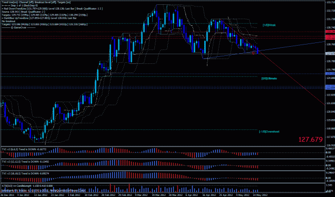Click the 130.740 value on the price scale

(x=330, y=27)
